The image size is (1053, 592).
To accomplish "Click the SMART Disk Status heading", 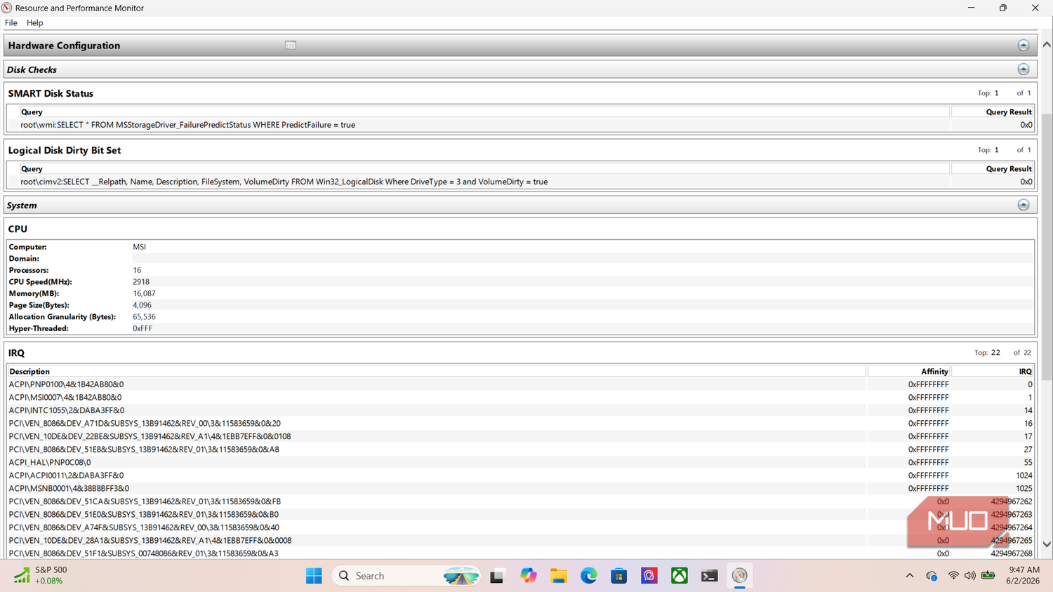I will [51, 93].
